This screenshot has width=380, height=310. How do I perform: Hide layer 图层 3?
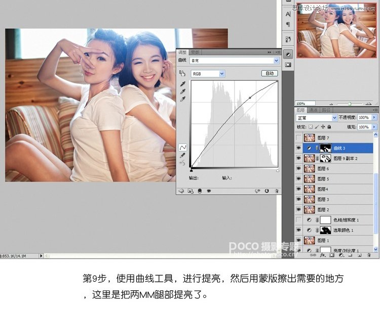[x=299, y=199]
